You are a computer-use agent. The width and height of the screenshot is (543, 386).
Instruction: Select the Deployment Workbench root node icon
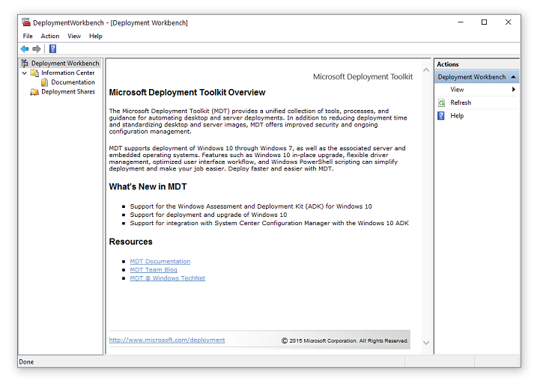25,64
